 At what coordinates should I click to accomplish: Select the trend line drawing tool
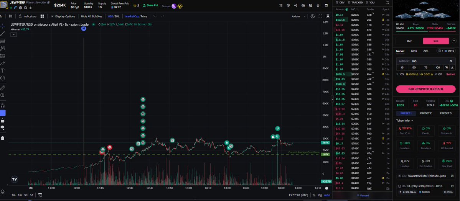pyautogui.click(x=3, y=33)
